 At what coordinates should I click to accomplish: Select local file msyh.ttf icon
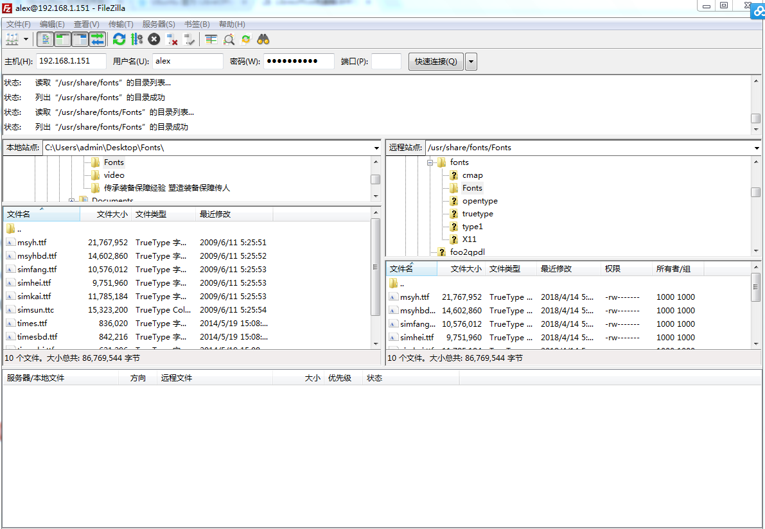point(10,242)
